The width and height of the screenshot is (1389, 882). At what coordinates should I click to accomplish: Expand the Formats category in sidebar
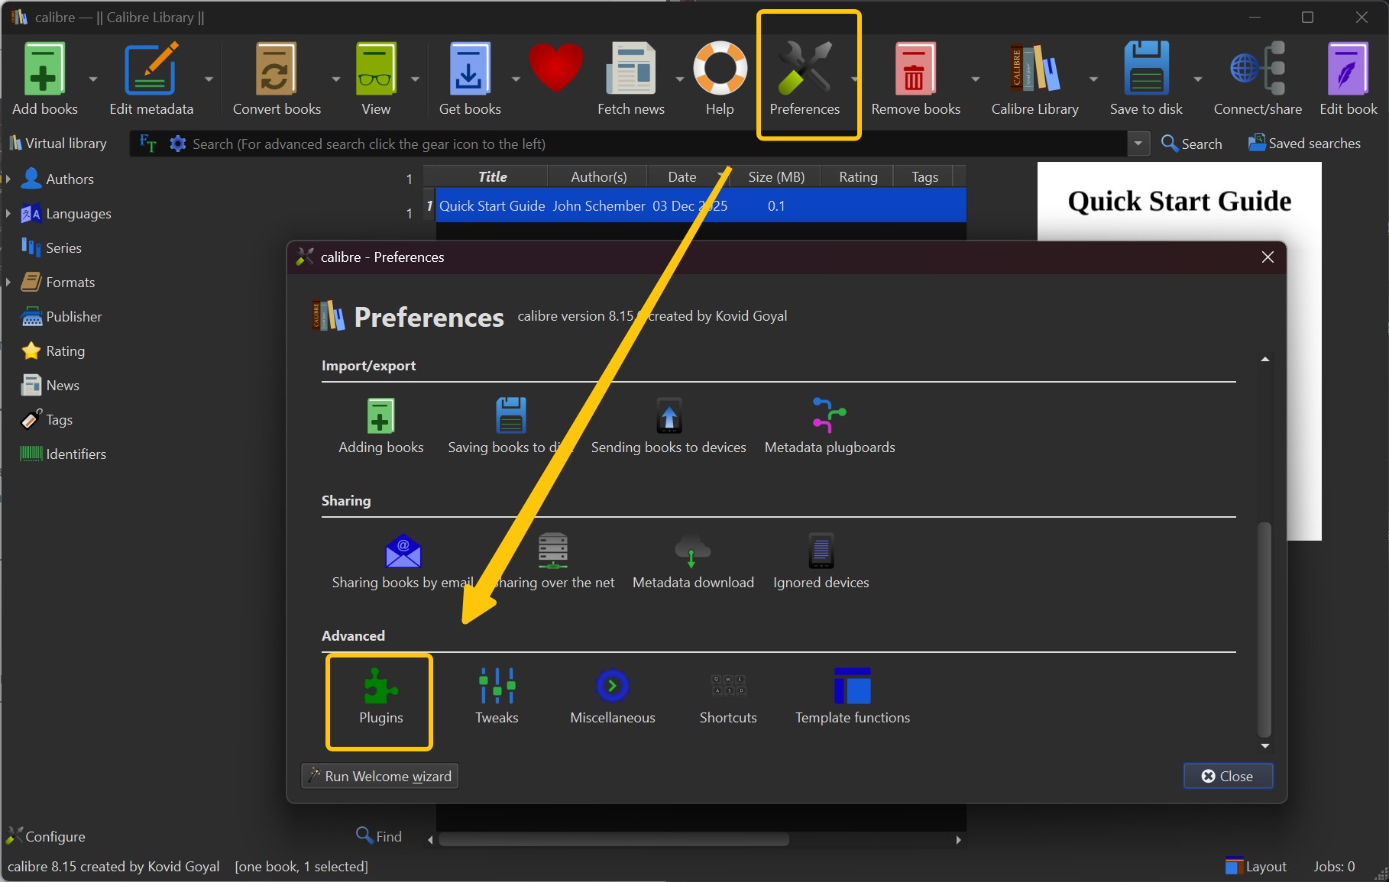(8, 282)
